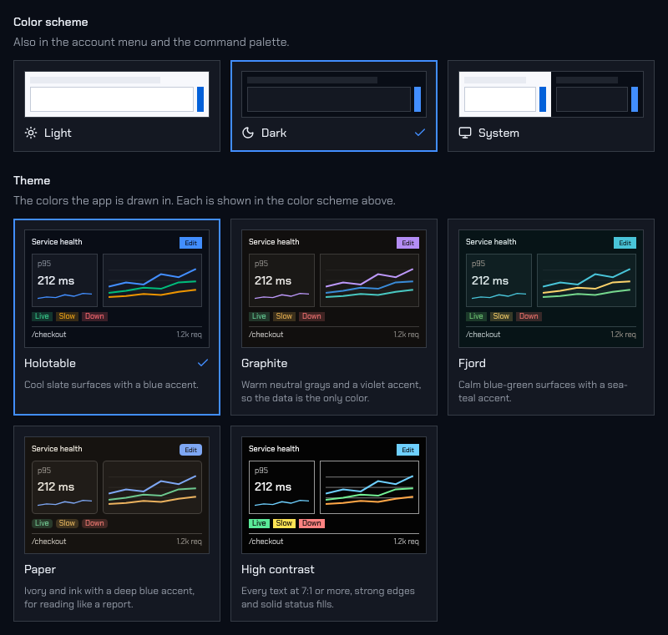Click the Live badge in Graphite preview
The image size is (668, 635).
click(x=259, y=316)
